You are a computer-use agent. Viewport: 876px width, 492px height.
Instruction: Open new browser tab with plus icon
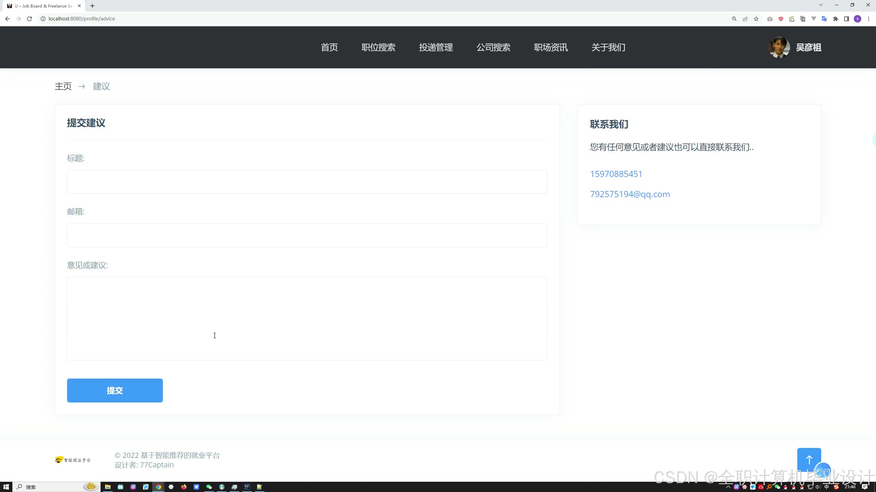coord(92,6)
